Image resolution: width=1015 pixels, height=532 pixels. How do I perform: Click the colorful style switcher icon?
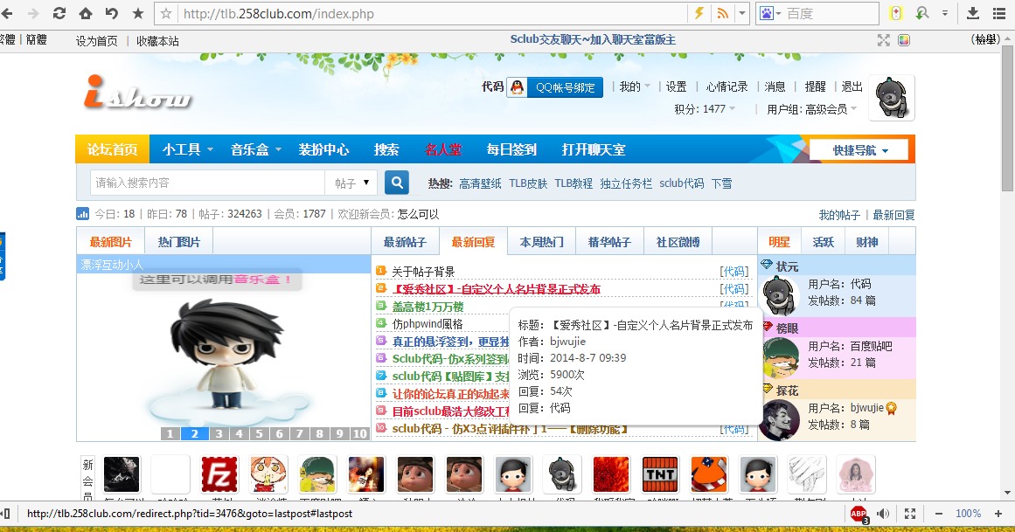point(904,40)
